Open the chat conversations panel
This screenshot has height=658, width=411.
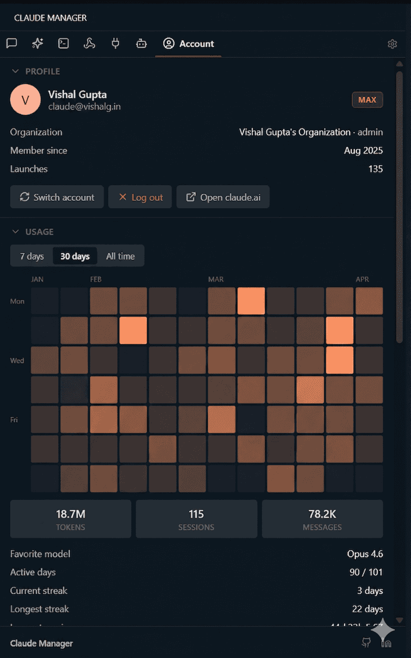click(11, 43)
